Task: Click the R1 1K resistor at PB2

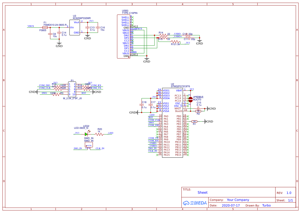Action: tap(194, 121)
